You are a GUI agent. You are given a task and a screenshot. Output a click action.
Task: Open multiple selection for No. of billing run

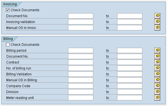click(157, 68)
